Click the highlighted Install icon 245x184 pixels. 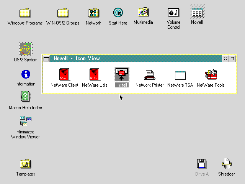[122, 74]
